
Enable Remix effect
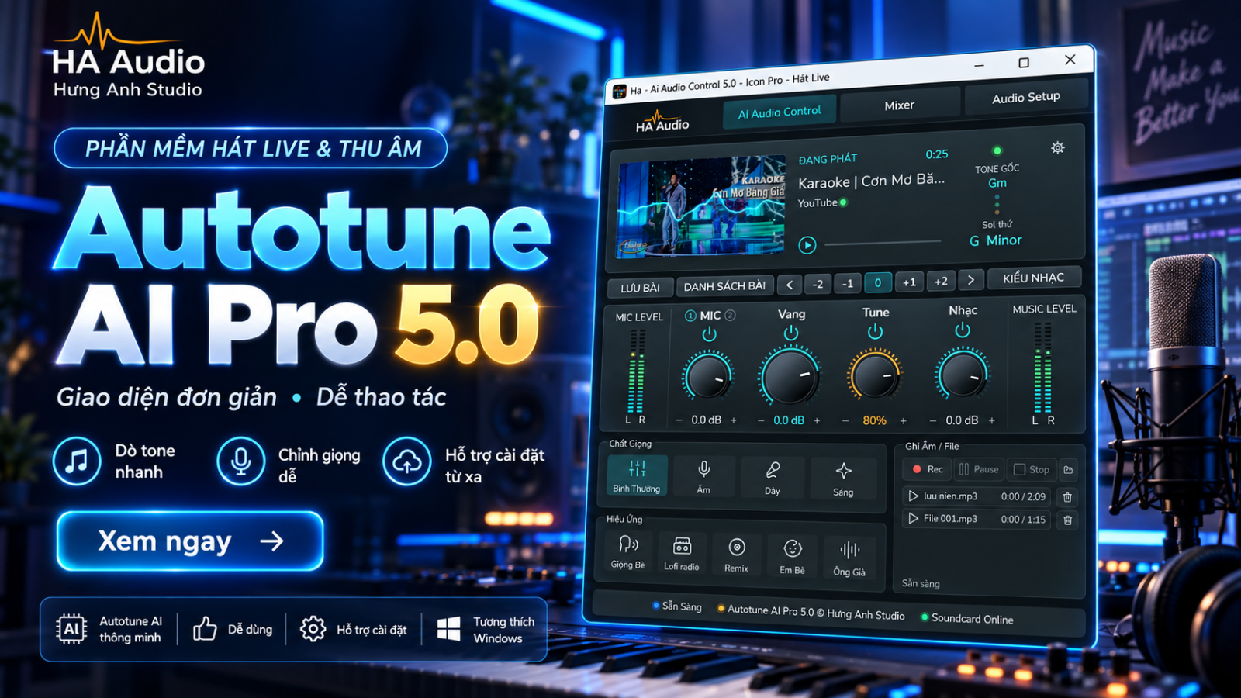(x=736, y=555)
